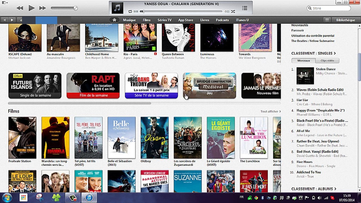
Task: Open the Luminous album by The Horrors
Action: [217, 37]
